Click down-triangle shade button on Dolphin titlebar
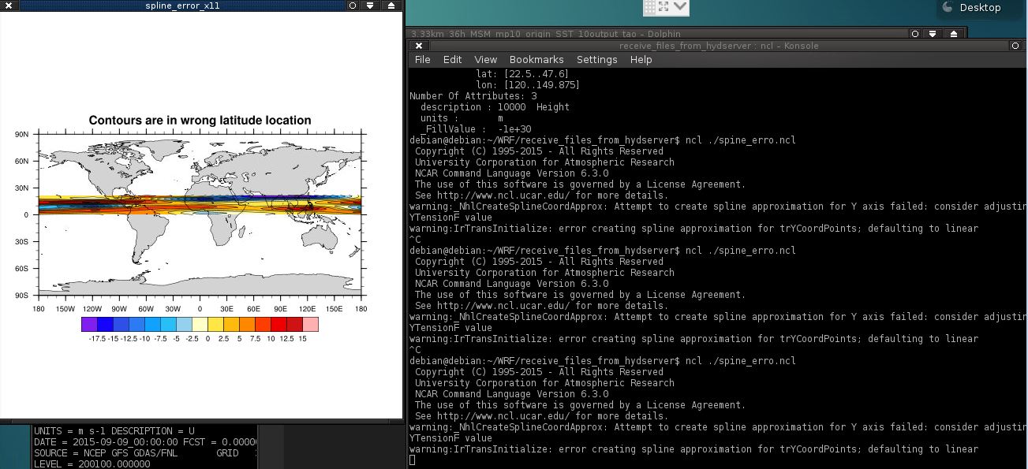Viewport: 1028px width, 469px height. 933,34
